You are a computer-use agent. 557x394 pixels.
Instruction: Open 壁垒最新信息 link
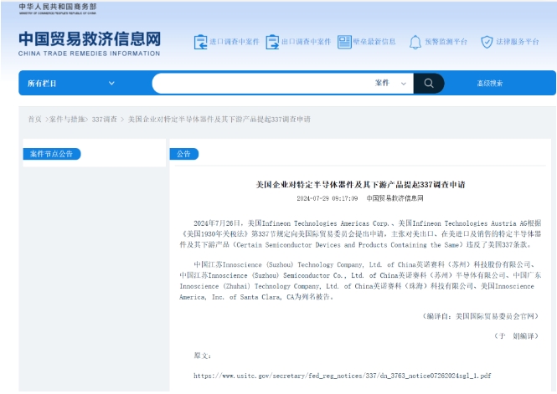(x=374, y=42)
